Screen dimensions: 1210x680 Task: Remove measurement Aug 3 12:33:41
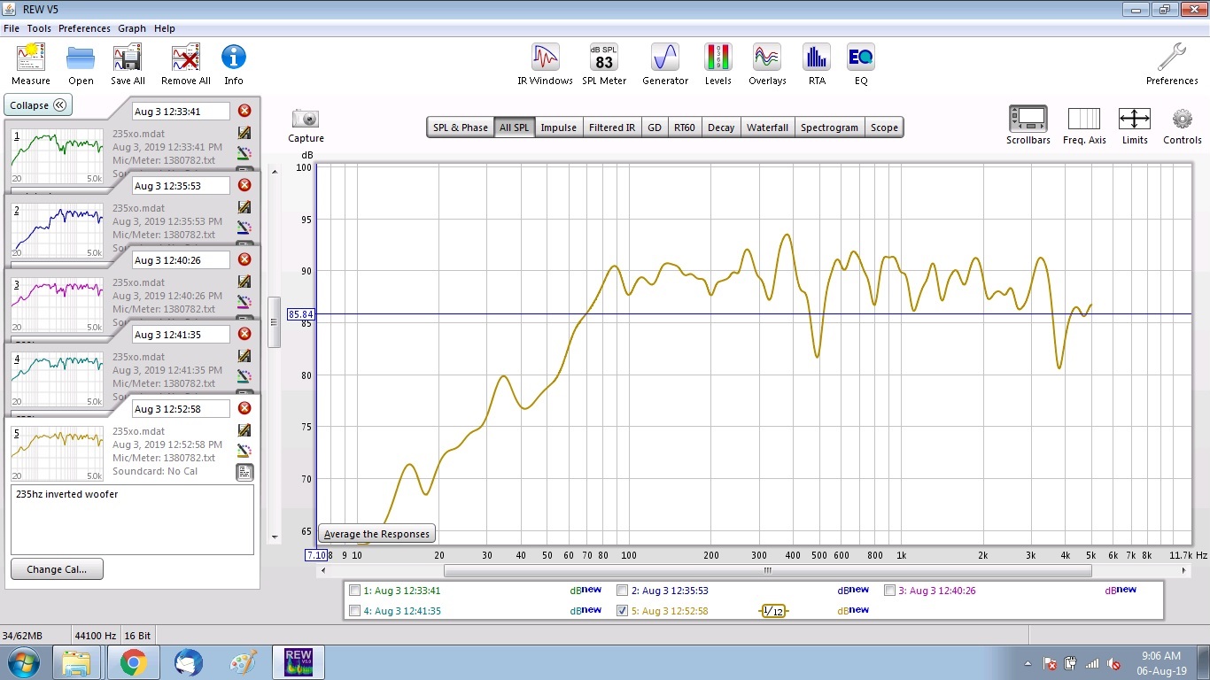(x=244, y=111)
